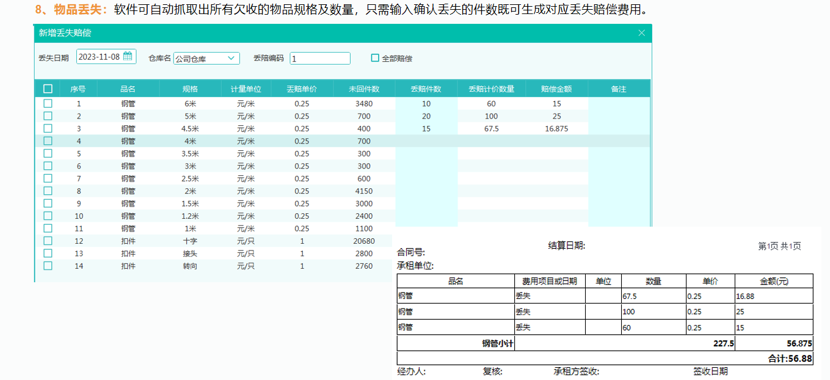This screenshot has height=380, width=830.
Task: Check the box for row 11 钢管 1米
Action: [48, 228]
